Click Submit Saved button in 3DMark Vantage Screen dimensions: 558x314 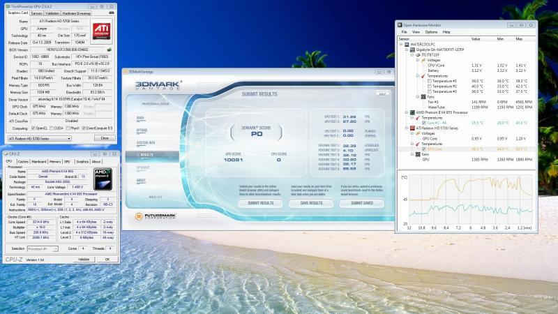click(x=362, y=203)
